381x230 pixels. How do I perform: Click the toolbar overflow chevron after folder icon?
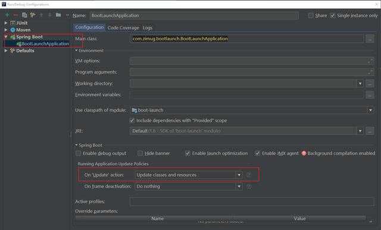(67, 15)
